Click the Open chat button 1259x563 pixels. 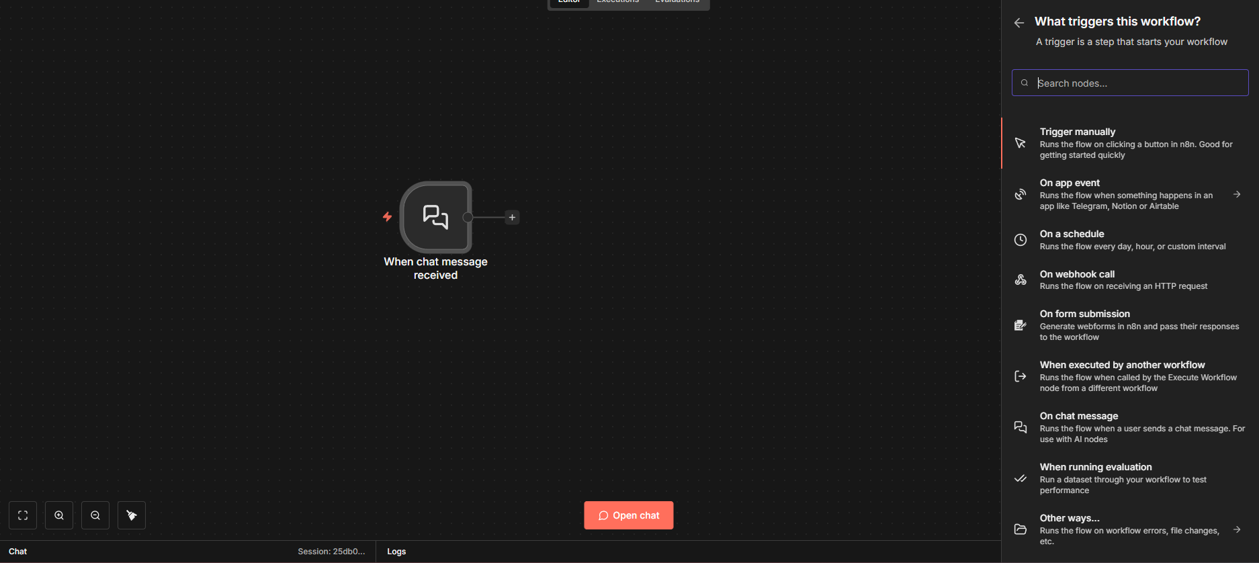pyautogui.click(x=629, y=515)
